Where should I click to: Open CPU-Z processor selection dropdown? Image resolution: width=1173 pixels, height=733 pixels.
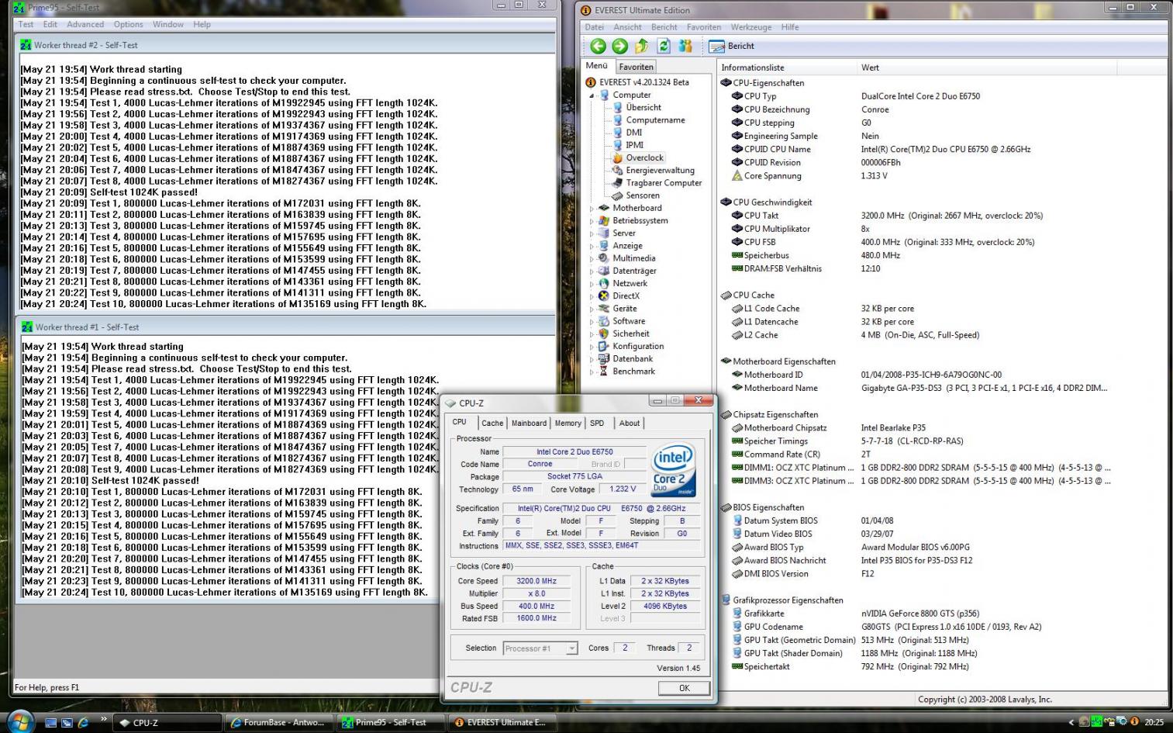pyautogui.click(x=571, y=648)
